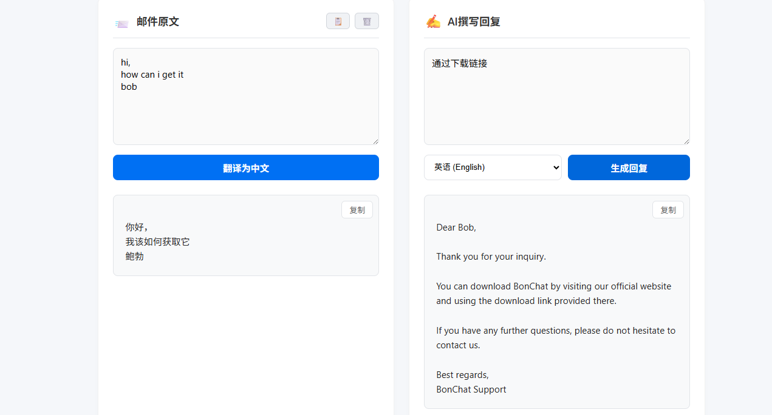Screen dimensions: 772x415
Task: Click the writing hand icon beside AI撰写回复
Action: coord(433,22)
